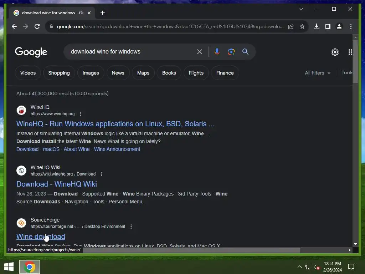This screenshot has width=365, height=274.
Task: Click the SourceForge favicon
Action: click(x=21, y=223)
